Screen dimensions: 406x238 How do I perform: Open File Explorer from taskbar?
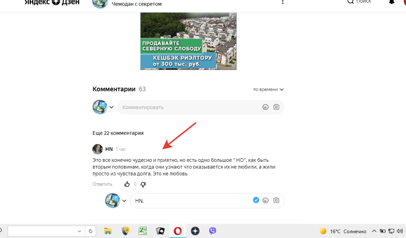pyautogui.click(x=108, y=231)
